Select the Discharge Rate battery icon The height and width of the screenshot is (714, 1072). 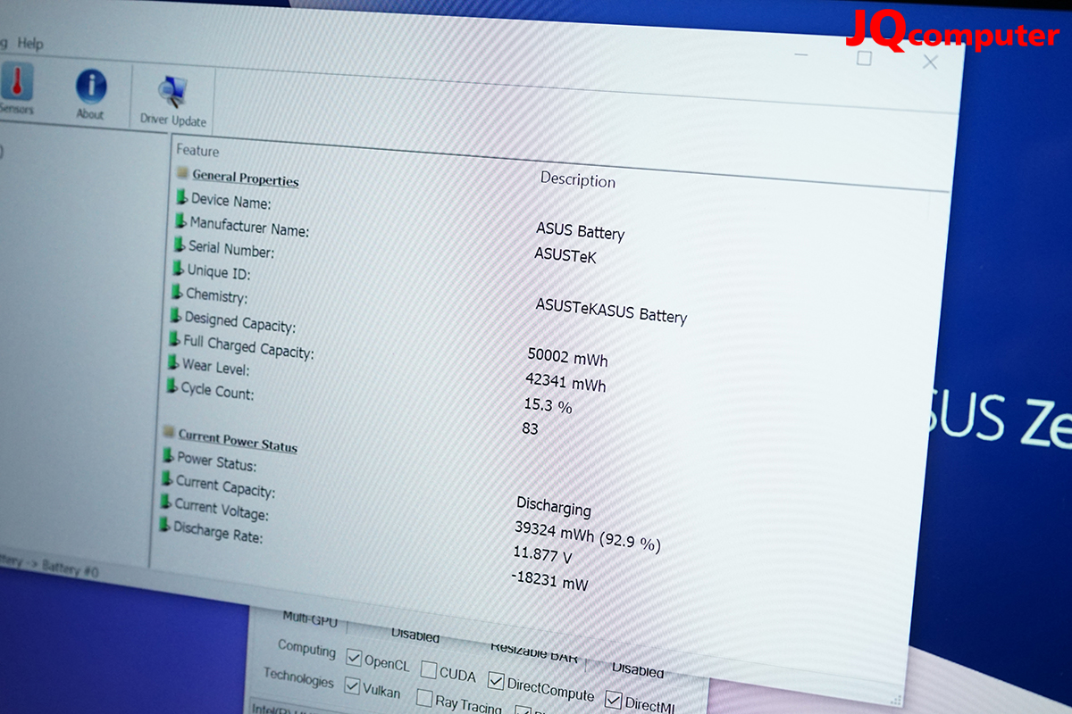(163, 525)
